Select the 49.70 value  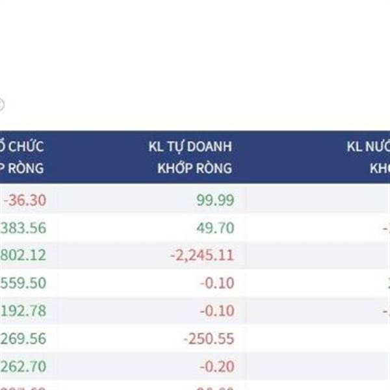(215, 228)
